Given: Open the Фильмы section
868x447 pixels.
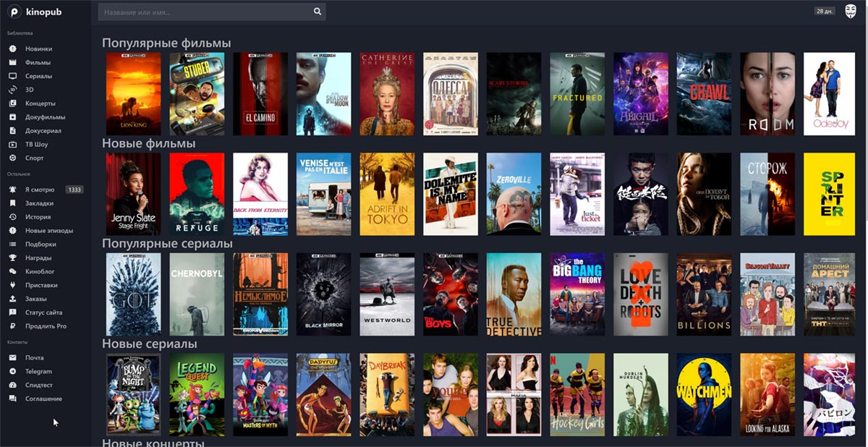Looking at the screenshot, I should (38, 62).
